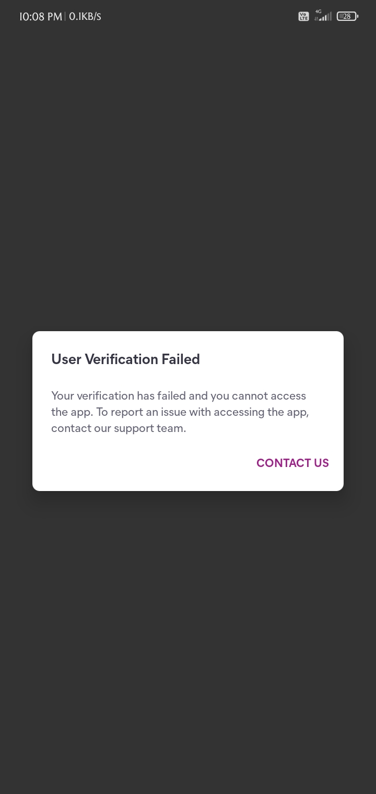Tap the 0.1KB/S network speed indicator

pos(85,17)
